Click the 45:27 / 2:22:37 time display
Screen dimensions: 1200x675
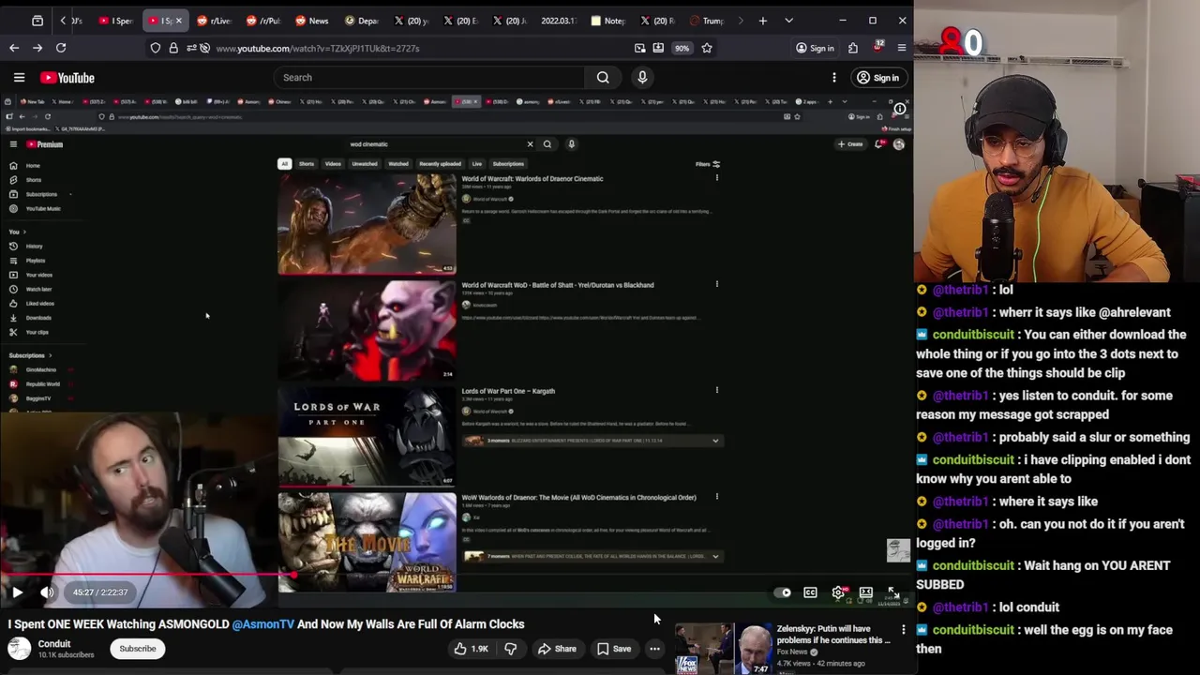[100, 592]
